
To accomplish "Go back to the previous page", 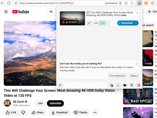I will [2, 3].
